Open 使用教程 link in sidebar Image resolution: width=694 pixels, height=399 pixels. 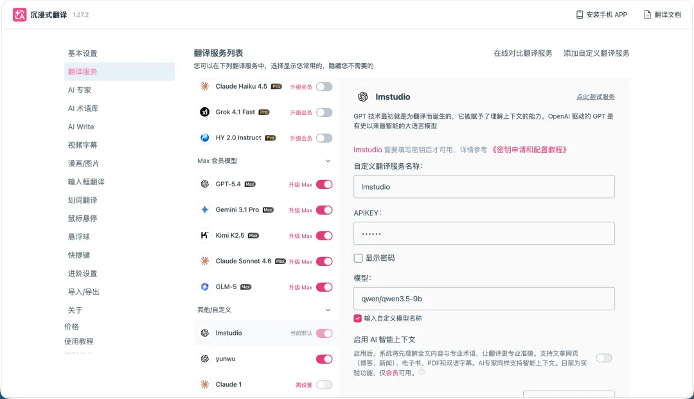pos(79,341)
